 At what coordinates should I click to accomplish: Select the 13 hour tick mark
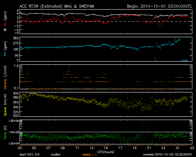[x=91, y=148]
